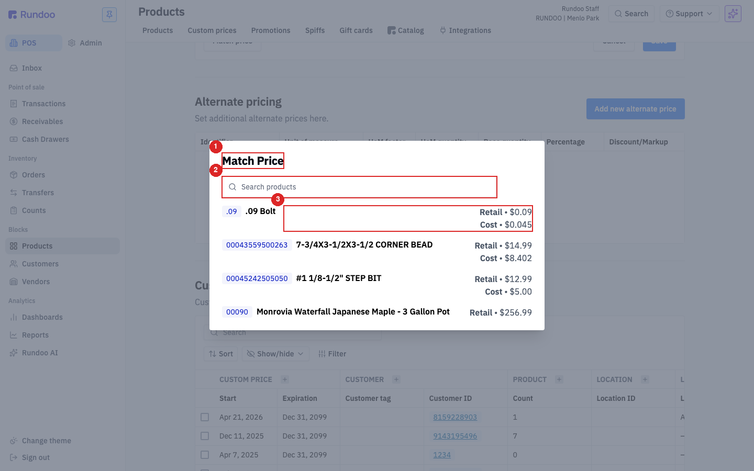Click the Rundoo logo

coord(32,15)
